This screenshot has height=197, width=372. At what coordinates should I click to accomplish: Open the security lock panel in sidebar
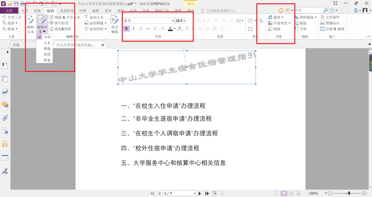point(5,144)
